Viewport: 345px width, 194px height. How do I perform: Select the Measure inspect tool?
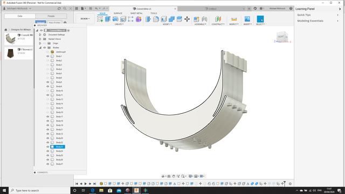(234, 19)
